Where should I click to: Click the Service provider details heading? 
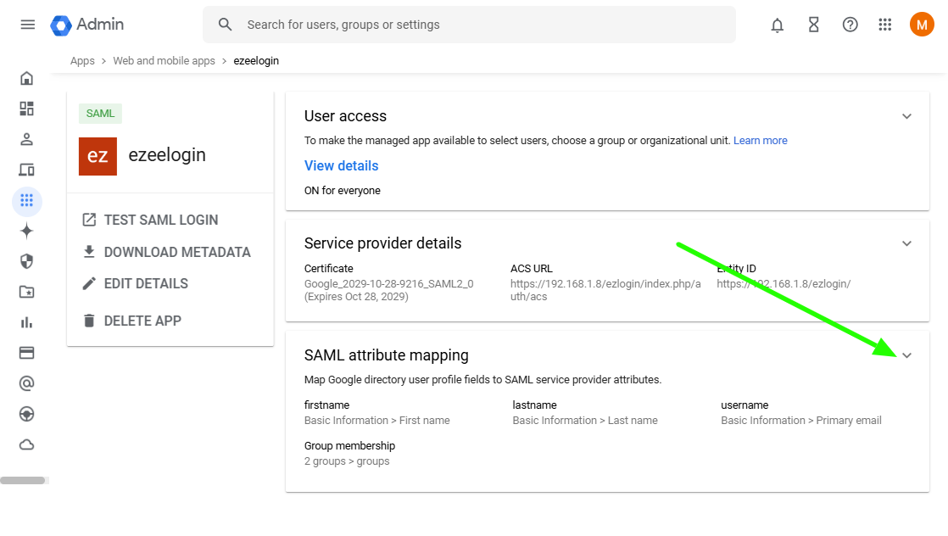(382, 243)
